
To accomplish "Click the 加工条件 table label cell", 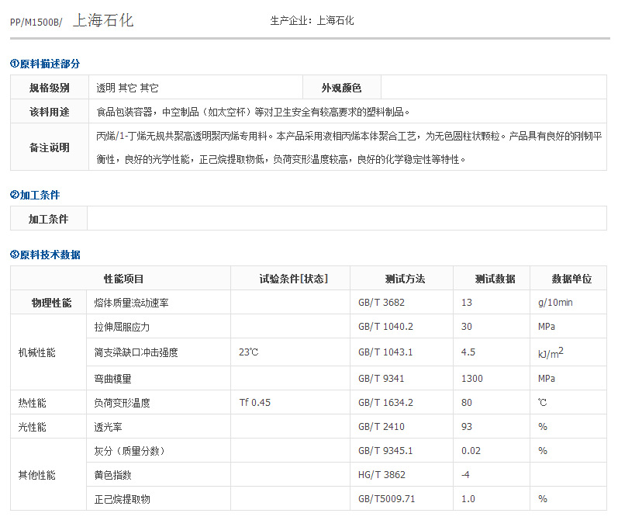I will pos(49,219).
